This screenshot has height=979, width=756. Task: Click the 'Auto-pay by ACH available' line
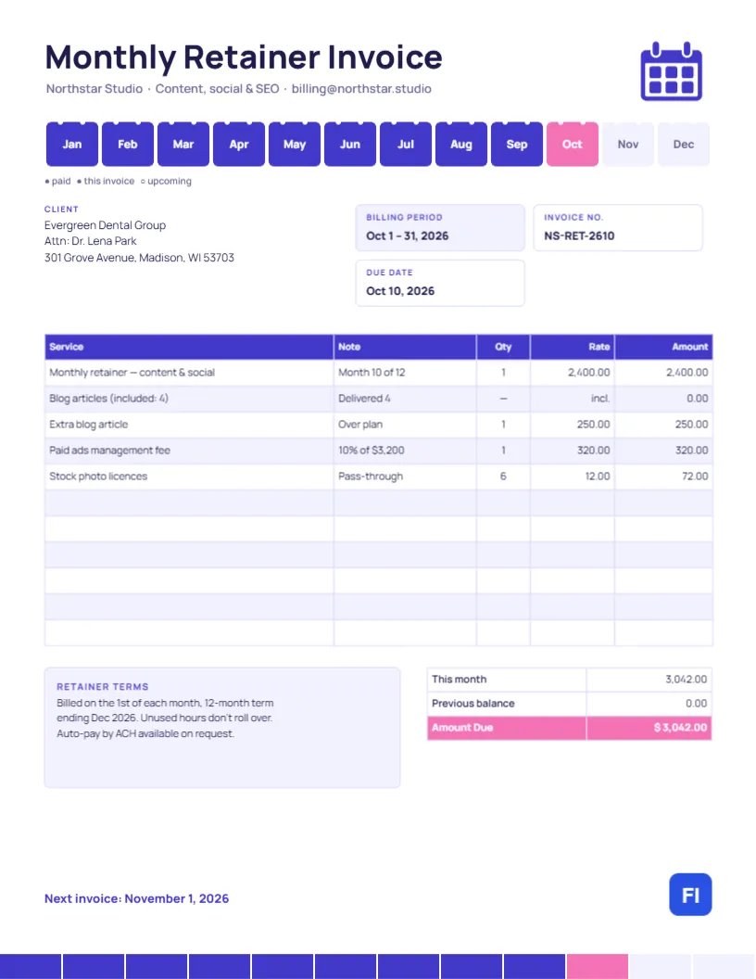coord(145,733)
